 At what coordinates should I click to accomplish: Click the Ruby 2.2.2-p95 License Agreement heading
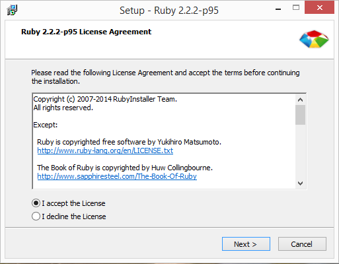tap(86, 32)
